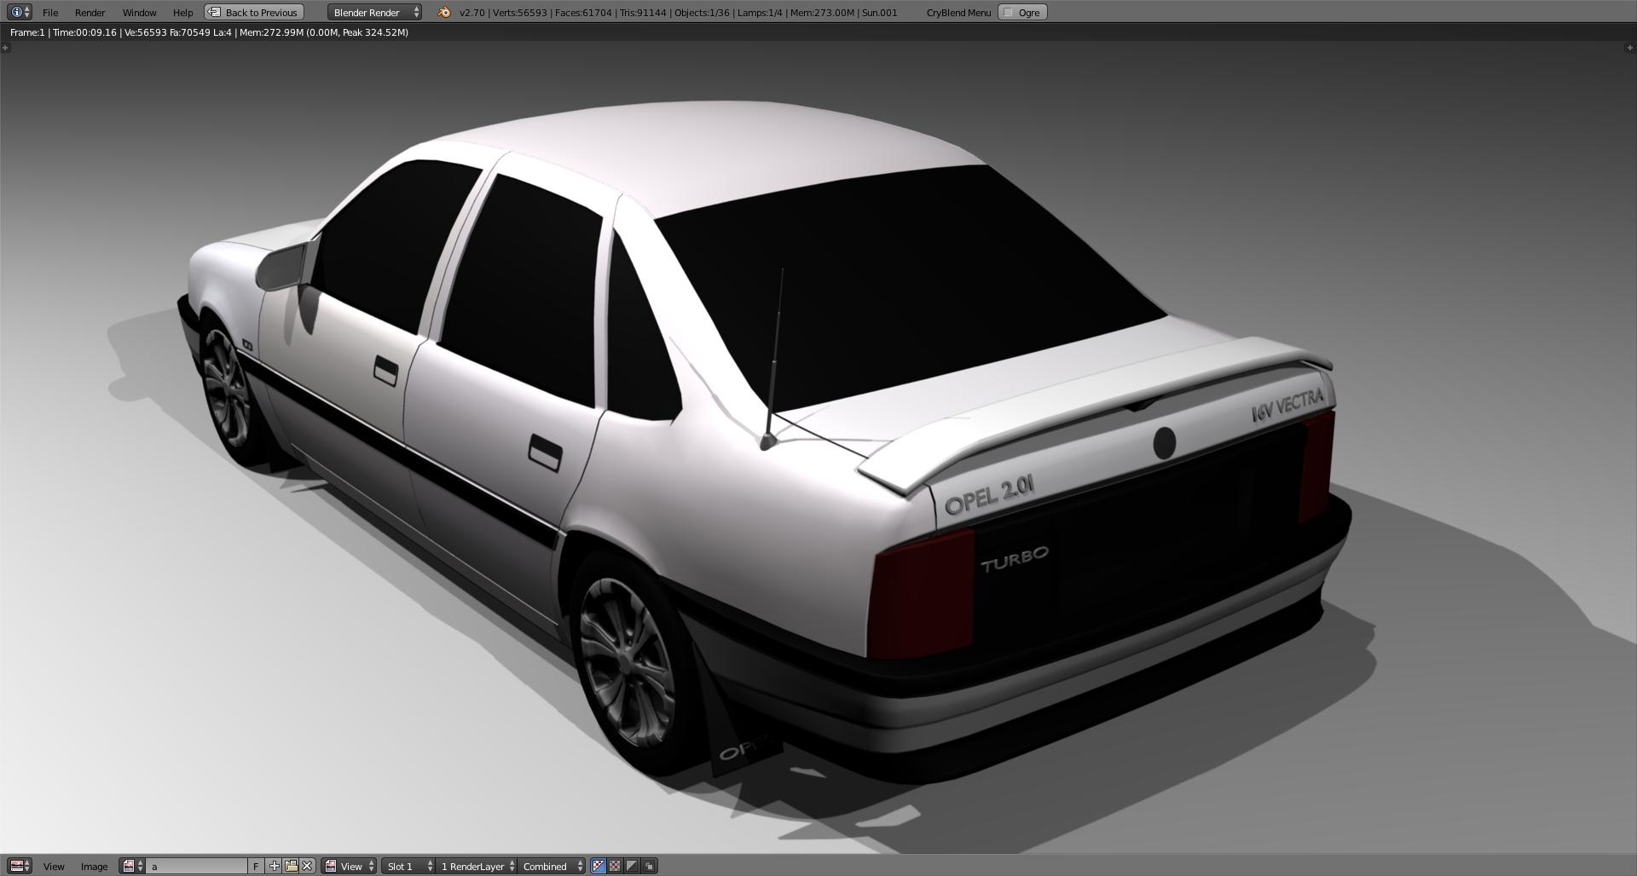
Task: Open the Image menu in image editor
Action: 94,866
